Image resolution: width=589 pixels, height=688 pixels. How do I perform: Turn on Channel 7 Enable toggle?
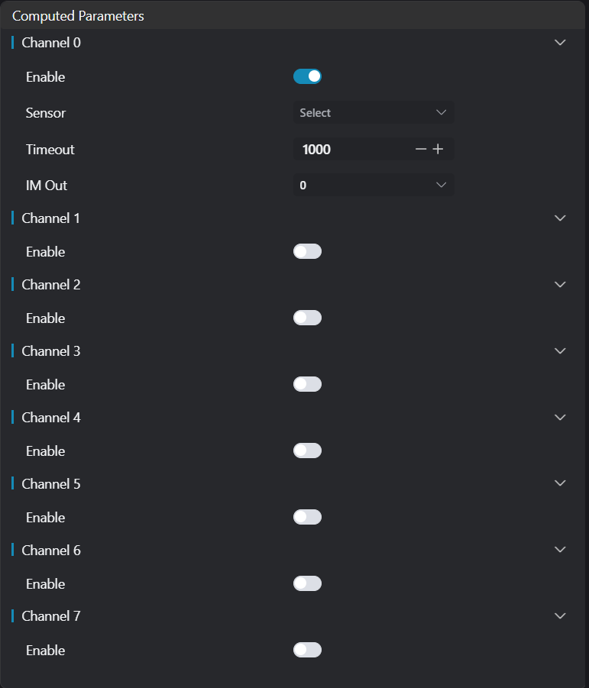(307, 650)
